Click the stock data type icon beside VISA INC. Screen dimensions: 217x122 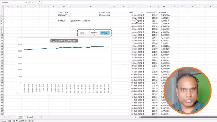(72, 21)
